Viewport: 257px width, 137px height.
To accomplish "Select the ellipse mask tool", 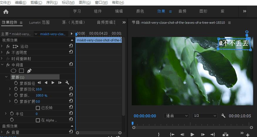I will 13,71.
